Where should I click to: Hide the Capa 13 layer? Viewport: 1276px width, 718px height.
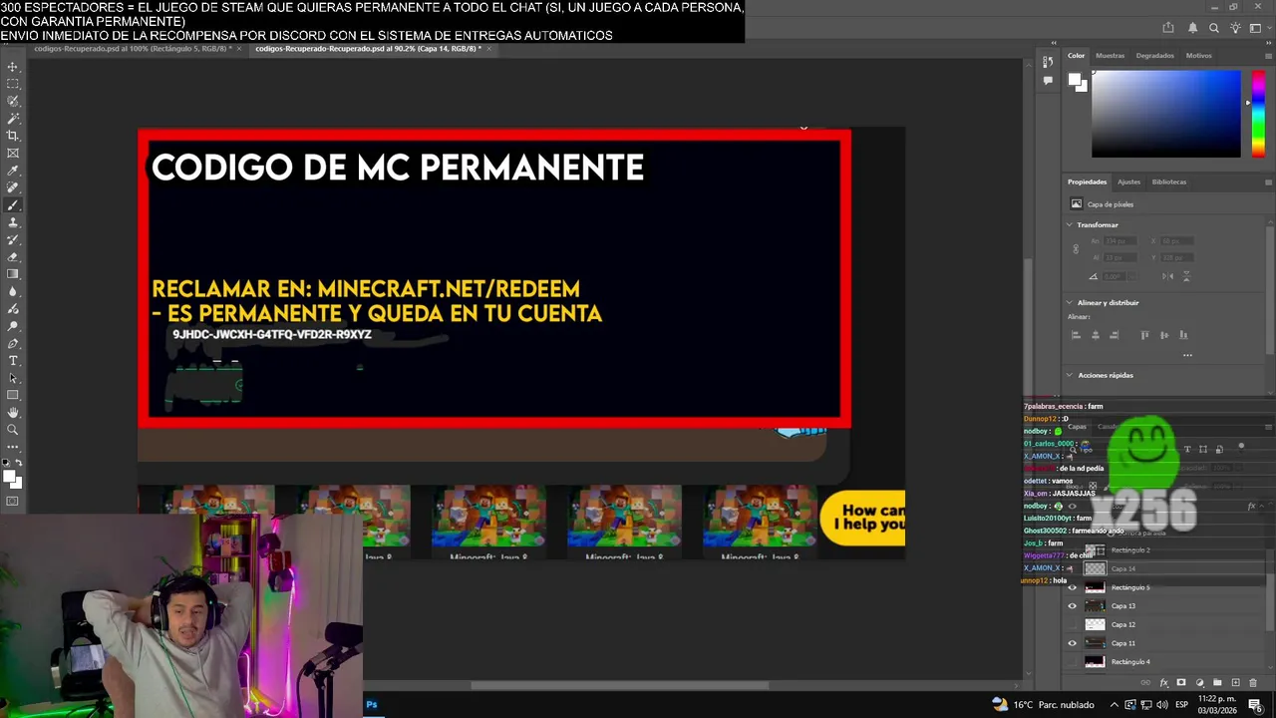tap(1073, 606)
